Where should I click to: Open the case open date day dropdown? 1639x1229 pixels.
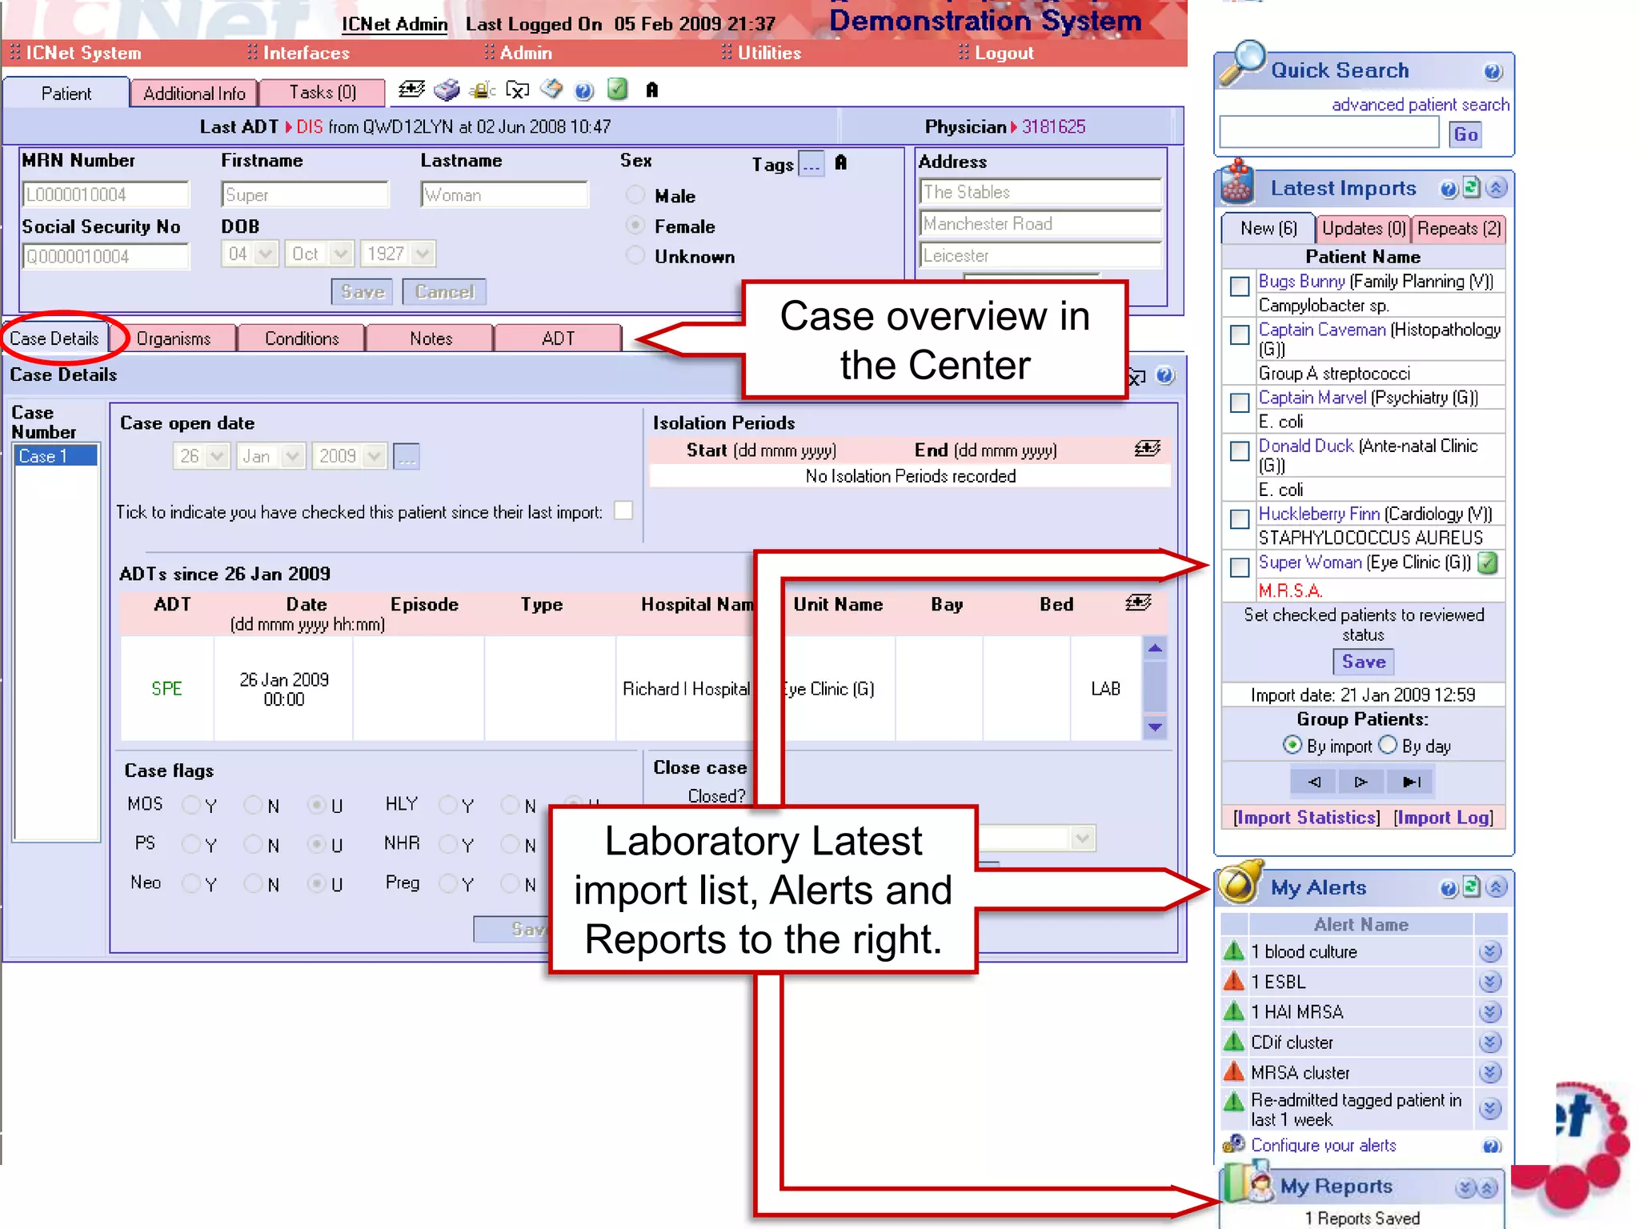pyautogui.click(x=201, y=456)
